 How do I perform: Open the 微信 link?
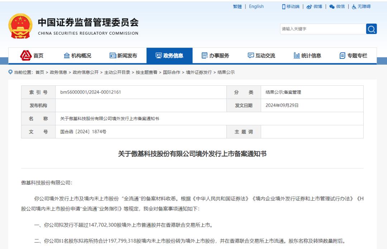340,7
